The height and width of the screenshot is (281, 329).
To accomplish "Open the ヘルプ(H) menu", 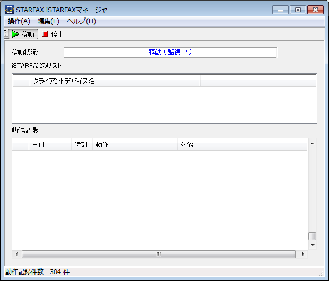I will (x=81, y=21).
